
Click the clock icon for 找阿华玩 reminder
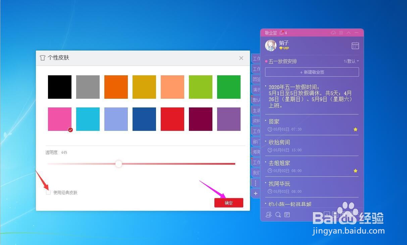(x=270, y=191)
